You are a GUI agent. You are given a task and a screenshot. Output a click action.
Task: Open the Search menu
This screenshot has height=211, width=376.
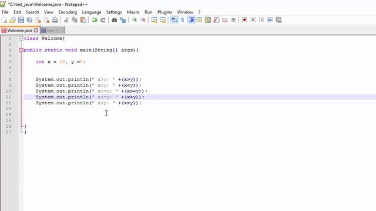tap(32, 12)
